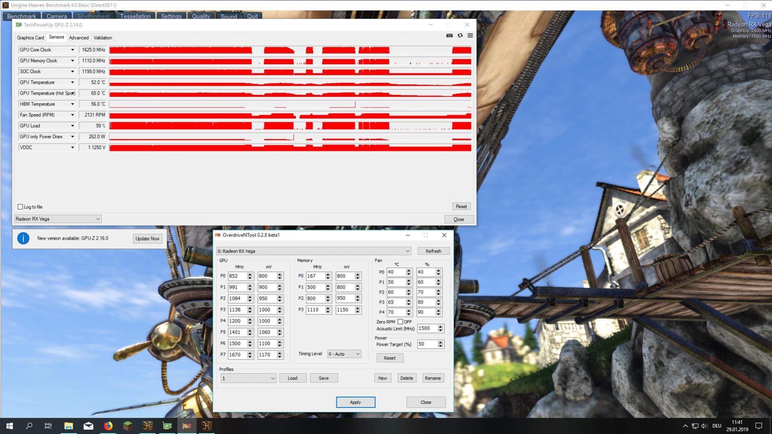
Task: Open File Explorer from taskbar
Action: coord(68,426)
